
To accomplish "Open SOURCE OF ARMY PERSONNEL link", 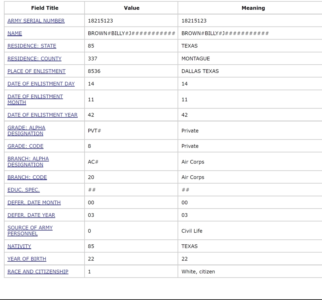I will coord(30,230).
